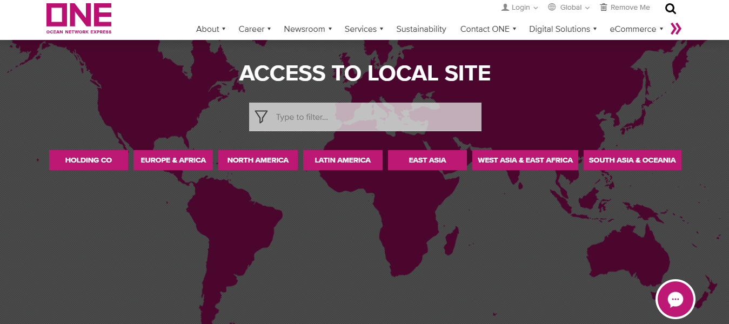Open the Sustainability page

point(422,29)
